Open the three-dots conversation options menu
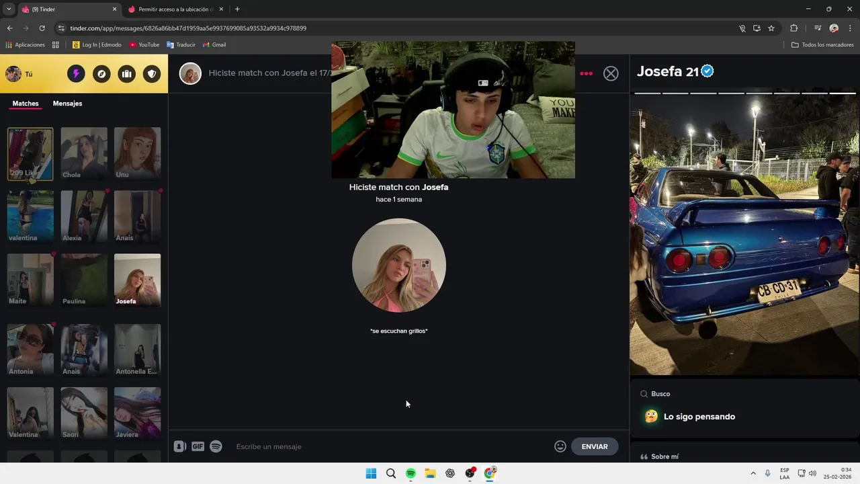The height and width of the screenshot is (484, 860). coord(587,73)
